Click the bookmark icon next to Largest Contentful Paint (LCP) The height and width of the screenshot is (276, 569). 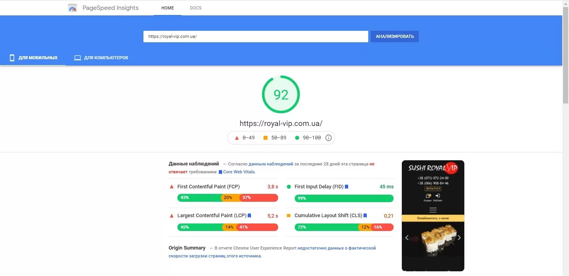249,216
